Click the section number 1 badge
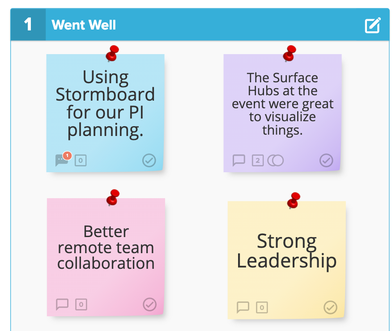392x331 pixels. point(28,25)
